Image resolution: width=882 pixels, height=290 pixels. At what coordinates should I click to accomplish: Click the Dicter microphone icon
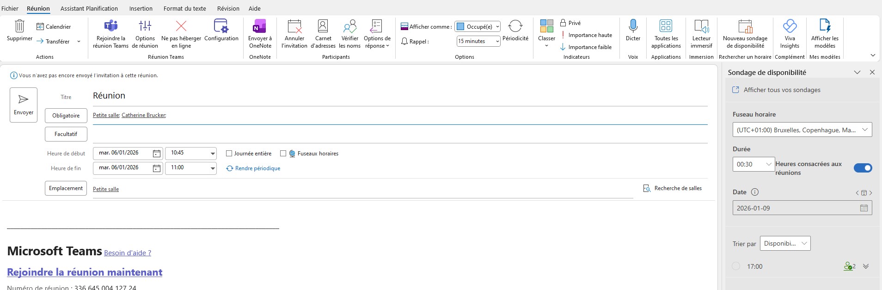pyautogui.click(x=633, y=25)
